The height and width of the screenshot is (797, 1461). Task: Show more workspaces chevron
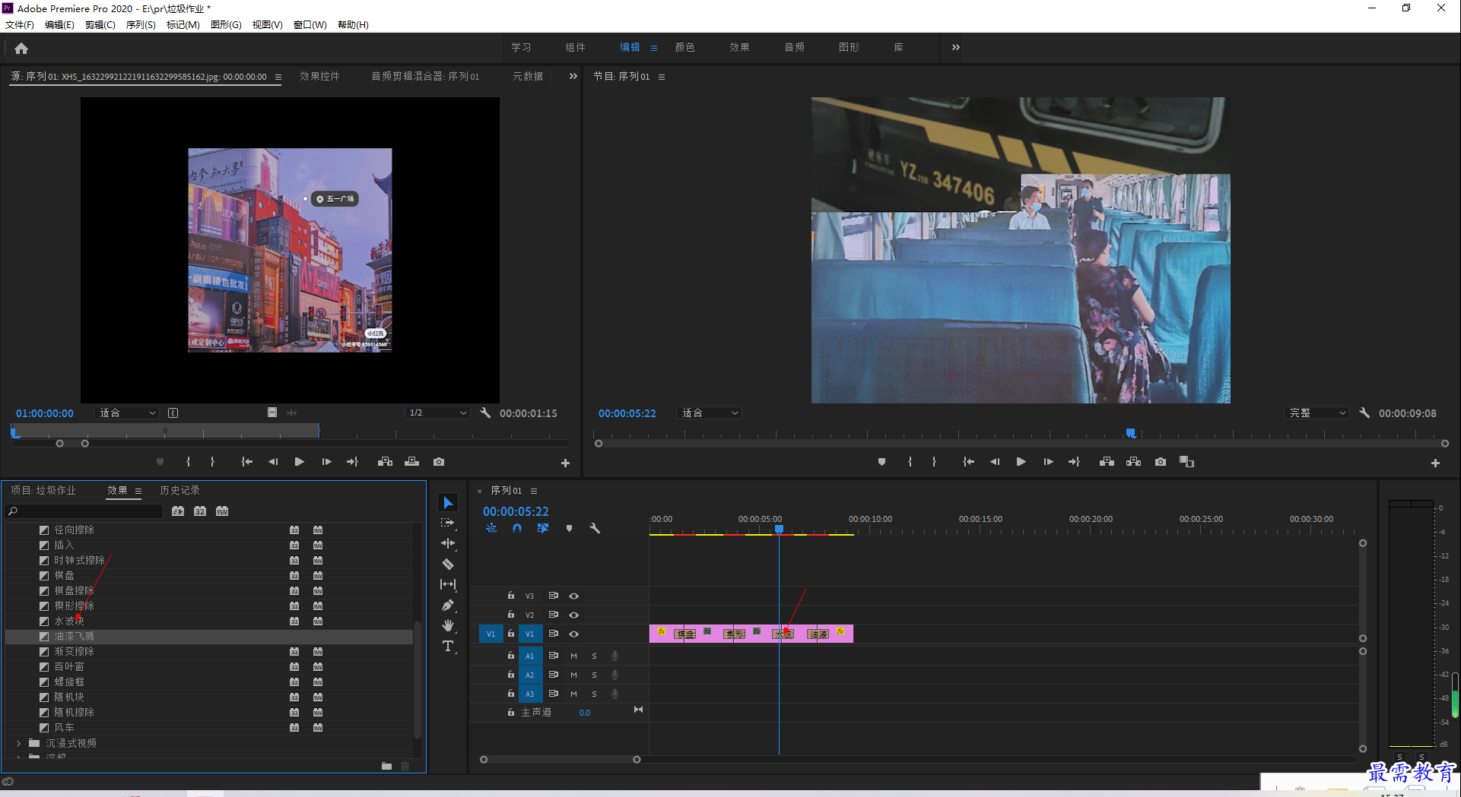tap(956, 47)
